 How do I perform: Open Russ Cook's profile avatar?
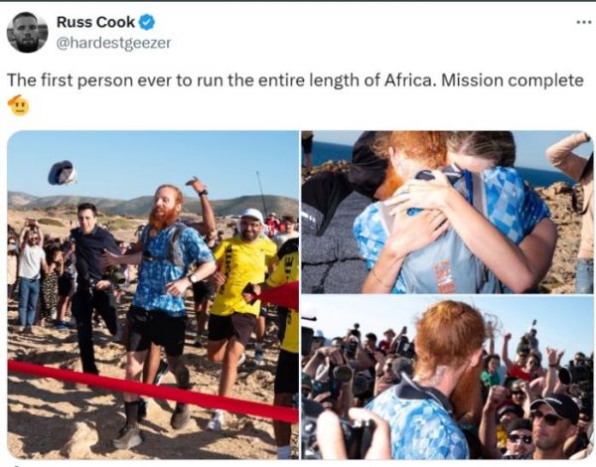28,33
